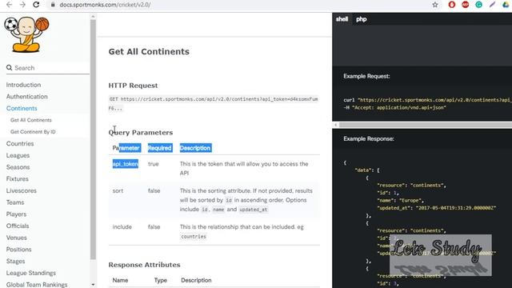The width and height of the screenshot is (512, 288).
Task: Expand the Countries sidebar section
Action: pos(20,143)
